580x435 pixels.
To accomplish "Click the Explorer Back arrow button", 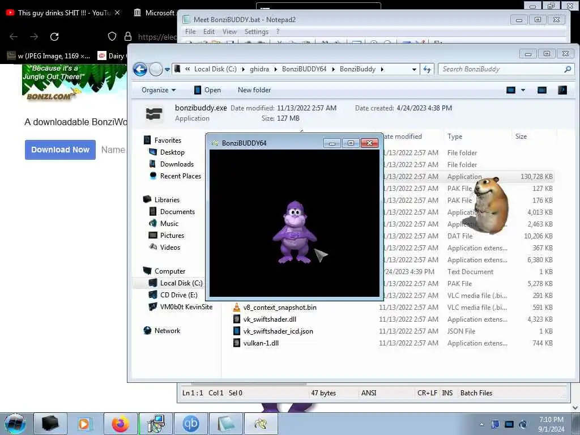I will [x=140, y=69].
